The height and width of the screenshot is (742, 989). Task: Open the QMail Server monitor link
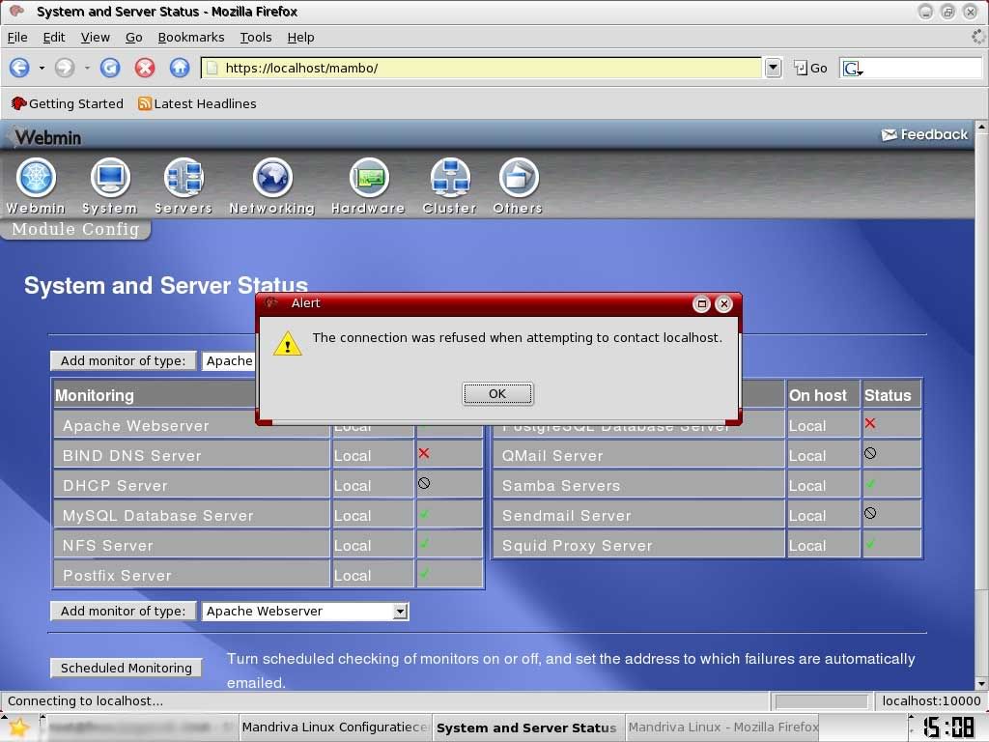pos(552,456)
